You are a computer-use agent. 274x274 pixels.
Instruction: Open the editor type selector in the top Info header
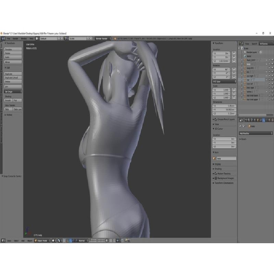[3, 38]
